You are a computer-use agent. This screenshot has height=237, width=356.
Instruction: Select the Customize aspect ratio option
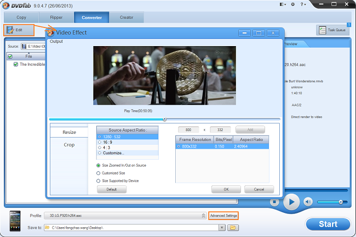[x=128, y=153]
